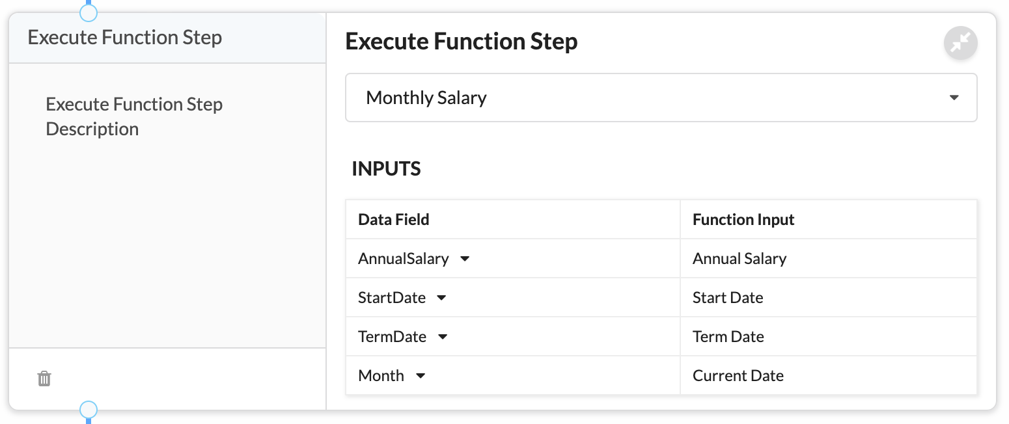
Task: Select the Term Date function input cell
Action: coord(828,336)
